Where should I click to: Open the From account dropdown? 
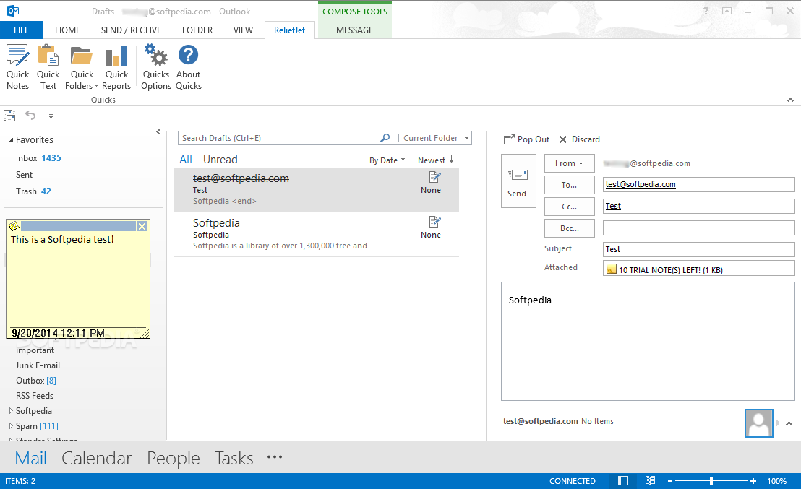pyautogui.click(x=569, y=163)
